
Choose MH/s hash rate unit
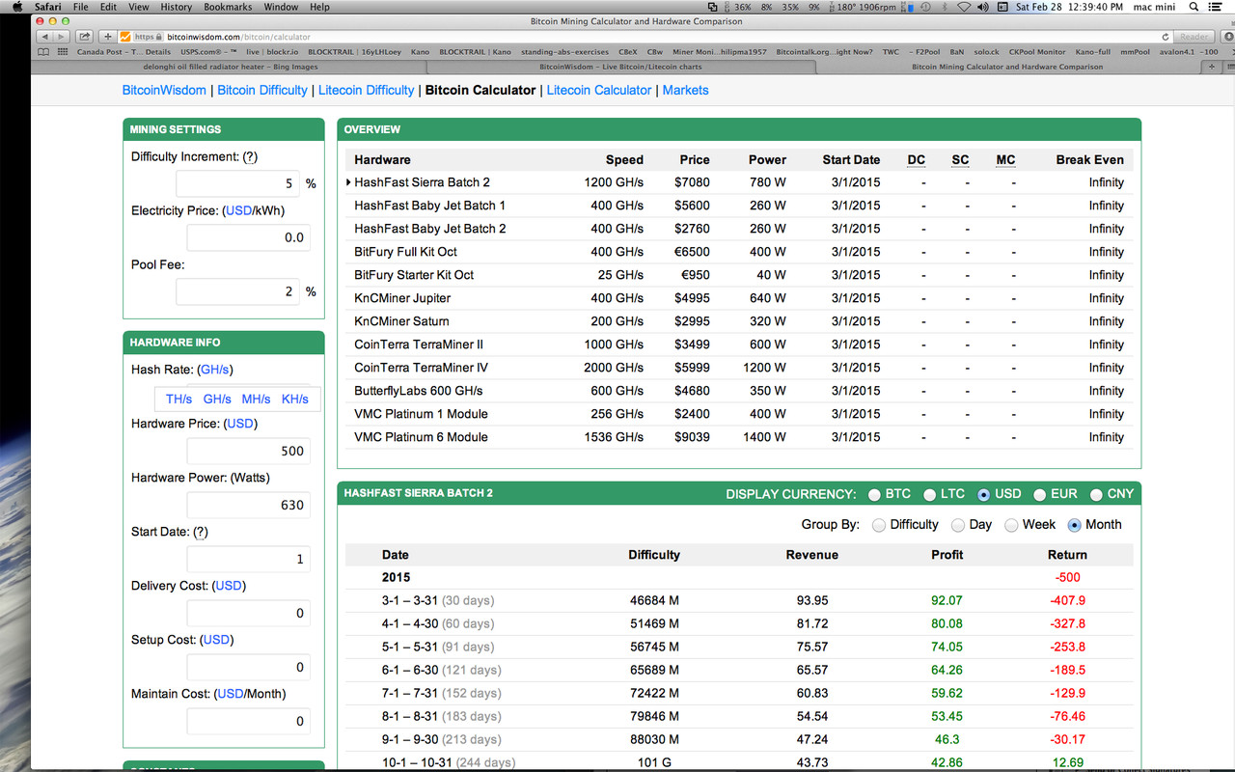click(x=256, y=399)
